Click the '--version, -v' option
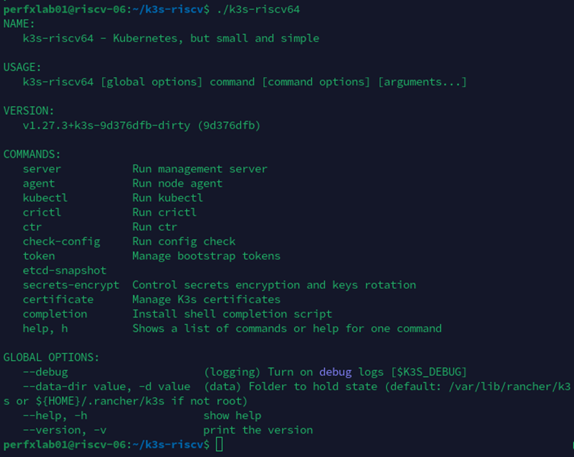This screenshot has width=574, height=457. 64,430
